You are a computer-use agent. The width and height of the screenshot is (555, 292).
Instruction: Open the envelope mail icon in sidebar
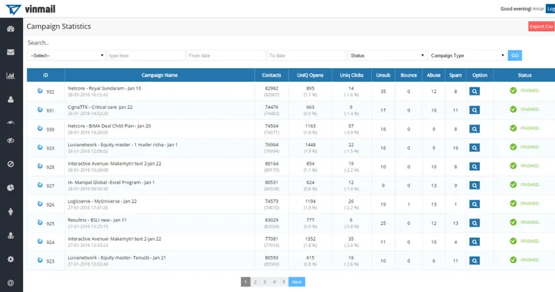[10, 52]
